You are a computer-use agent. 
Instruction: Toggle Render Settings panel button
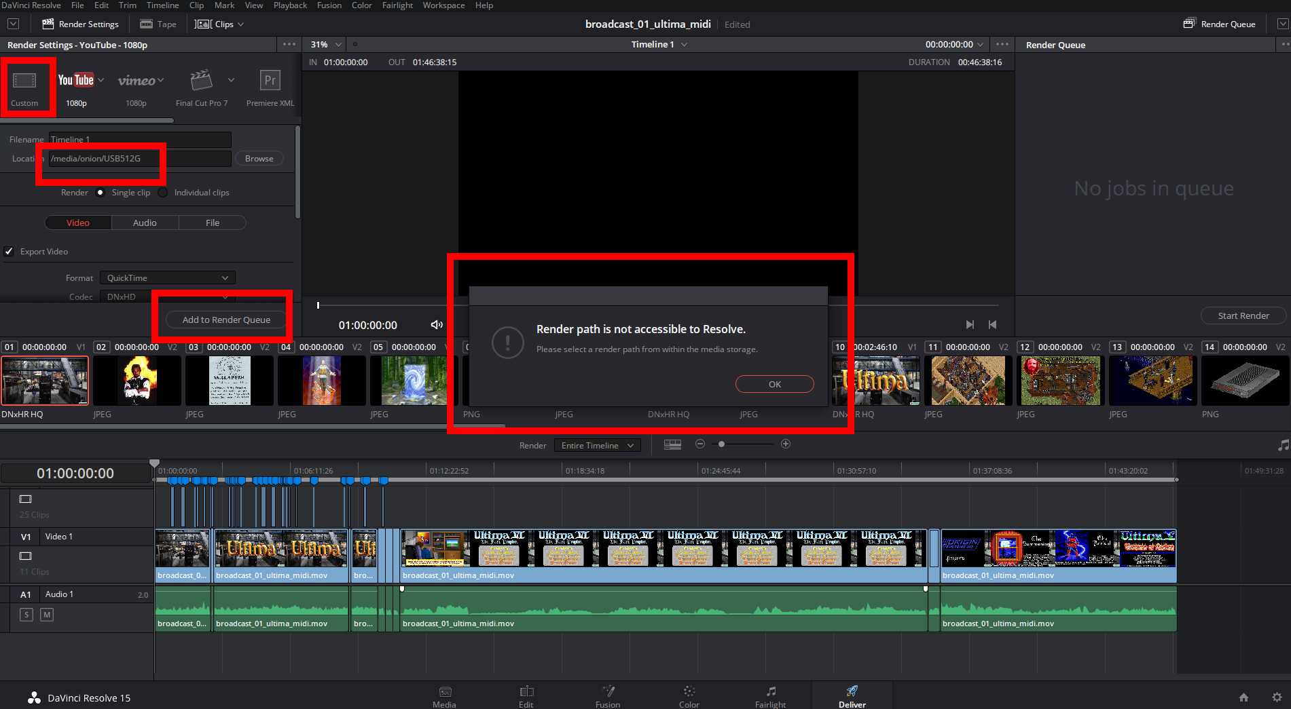tap(80, 24)
